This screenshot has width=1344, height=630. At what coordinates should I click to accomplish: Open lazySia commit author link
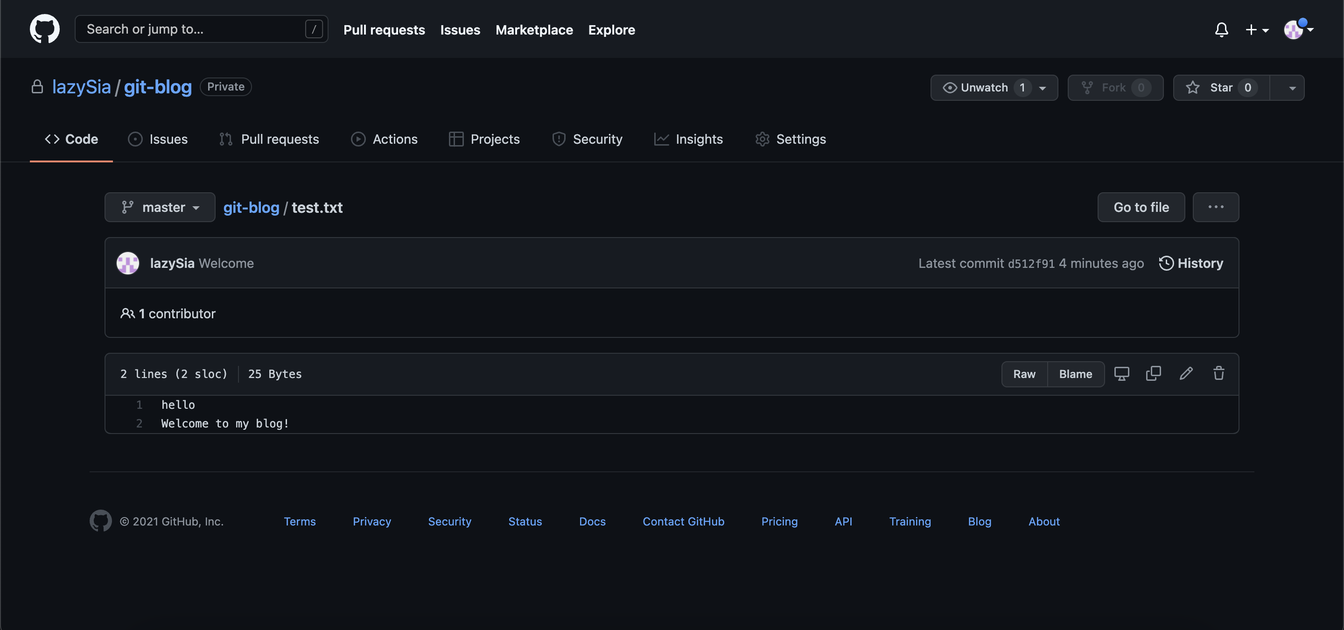click(x=172, y=263)
